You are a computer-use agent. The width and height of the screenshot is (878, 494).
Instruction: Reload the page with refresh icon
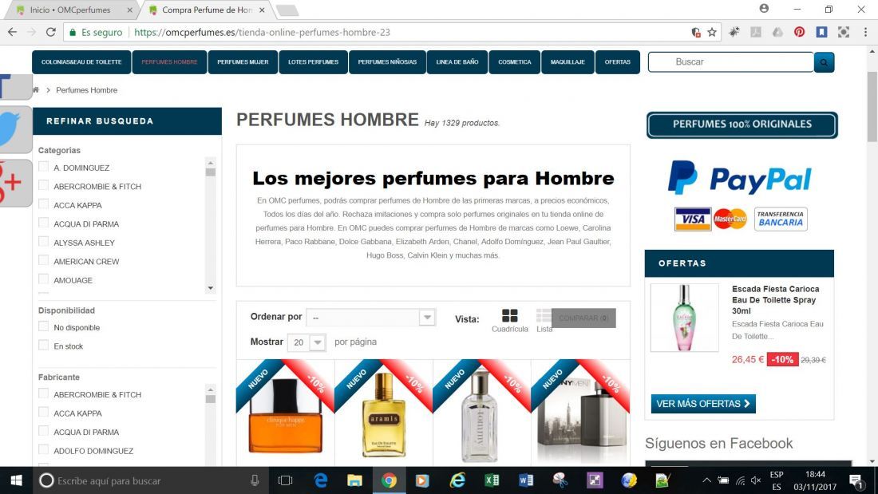(x=51, y=33)
